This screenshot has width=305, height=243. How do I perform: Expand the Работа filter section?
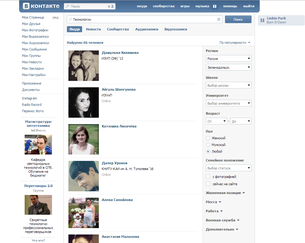tap(214, 211)
